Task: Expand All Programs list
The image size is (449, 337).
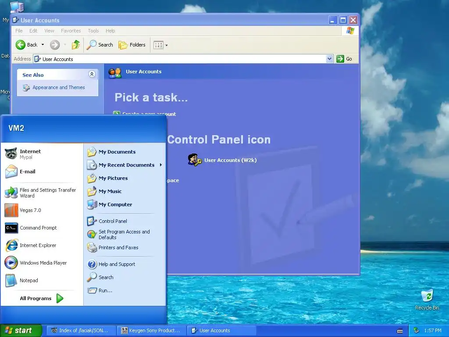Action: tap(42, 298)
